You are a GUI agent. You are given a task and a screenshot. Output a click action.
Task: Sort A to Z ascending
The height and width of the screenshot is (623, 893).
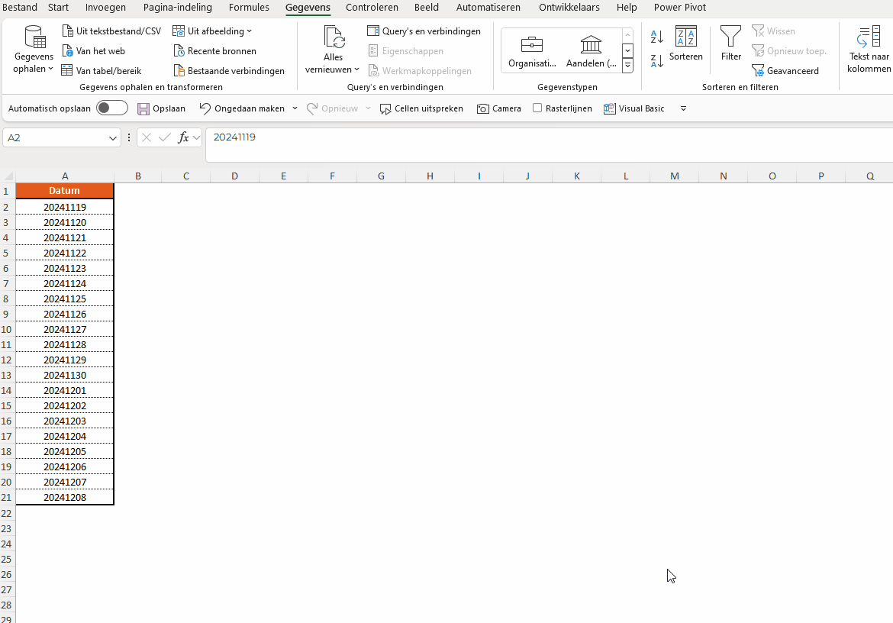point(656,37)
